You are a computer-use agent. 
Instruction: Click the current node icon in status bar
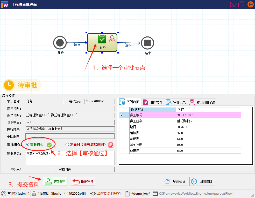pyautogui.click(x=93, y=193)
